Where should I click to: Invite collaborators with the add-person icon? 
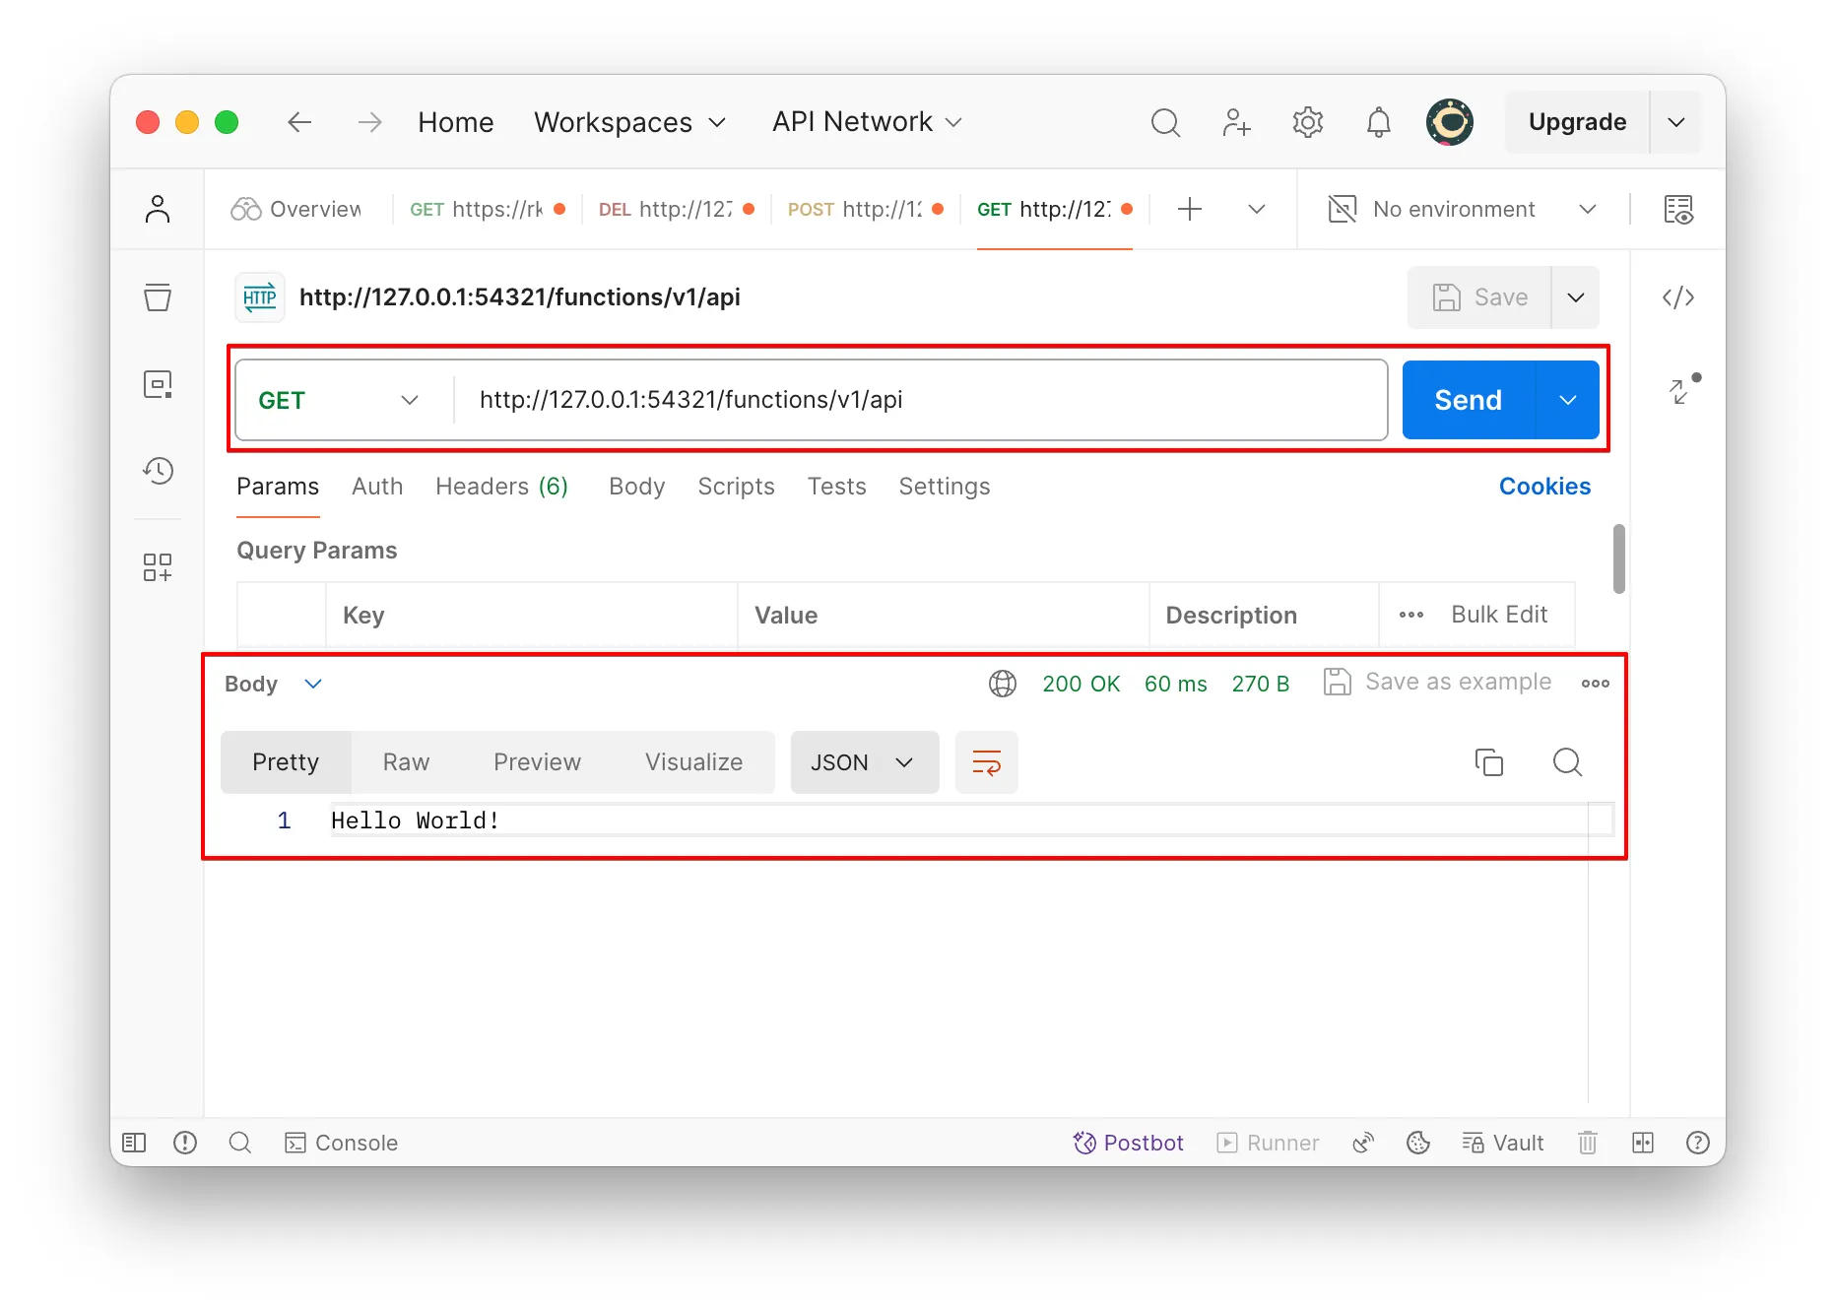pos(1236,122)
